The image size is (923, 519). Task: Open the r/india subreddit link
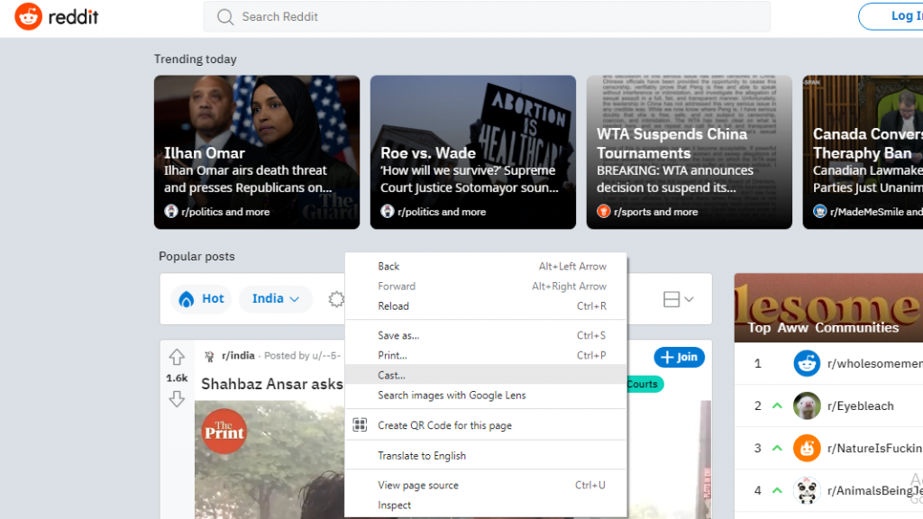pos(238,355)
